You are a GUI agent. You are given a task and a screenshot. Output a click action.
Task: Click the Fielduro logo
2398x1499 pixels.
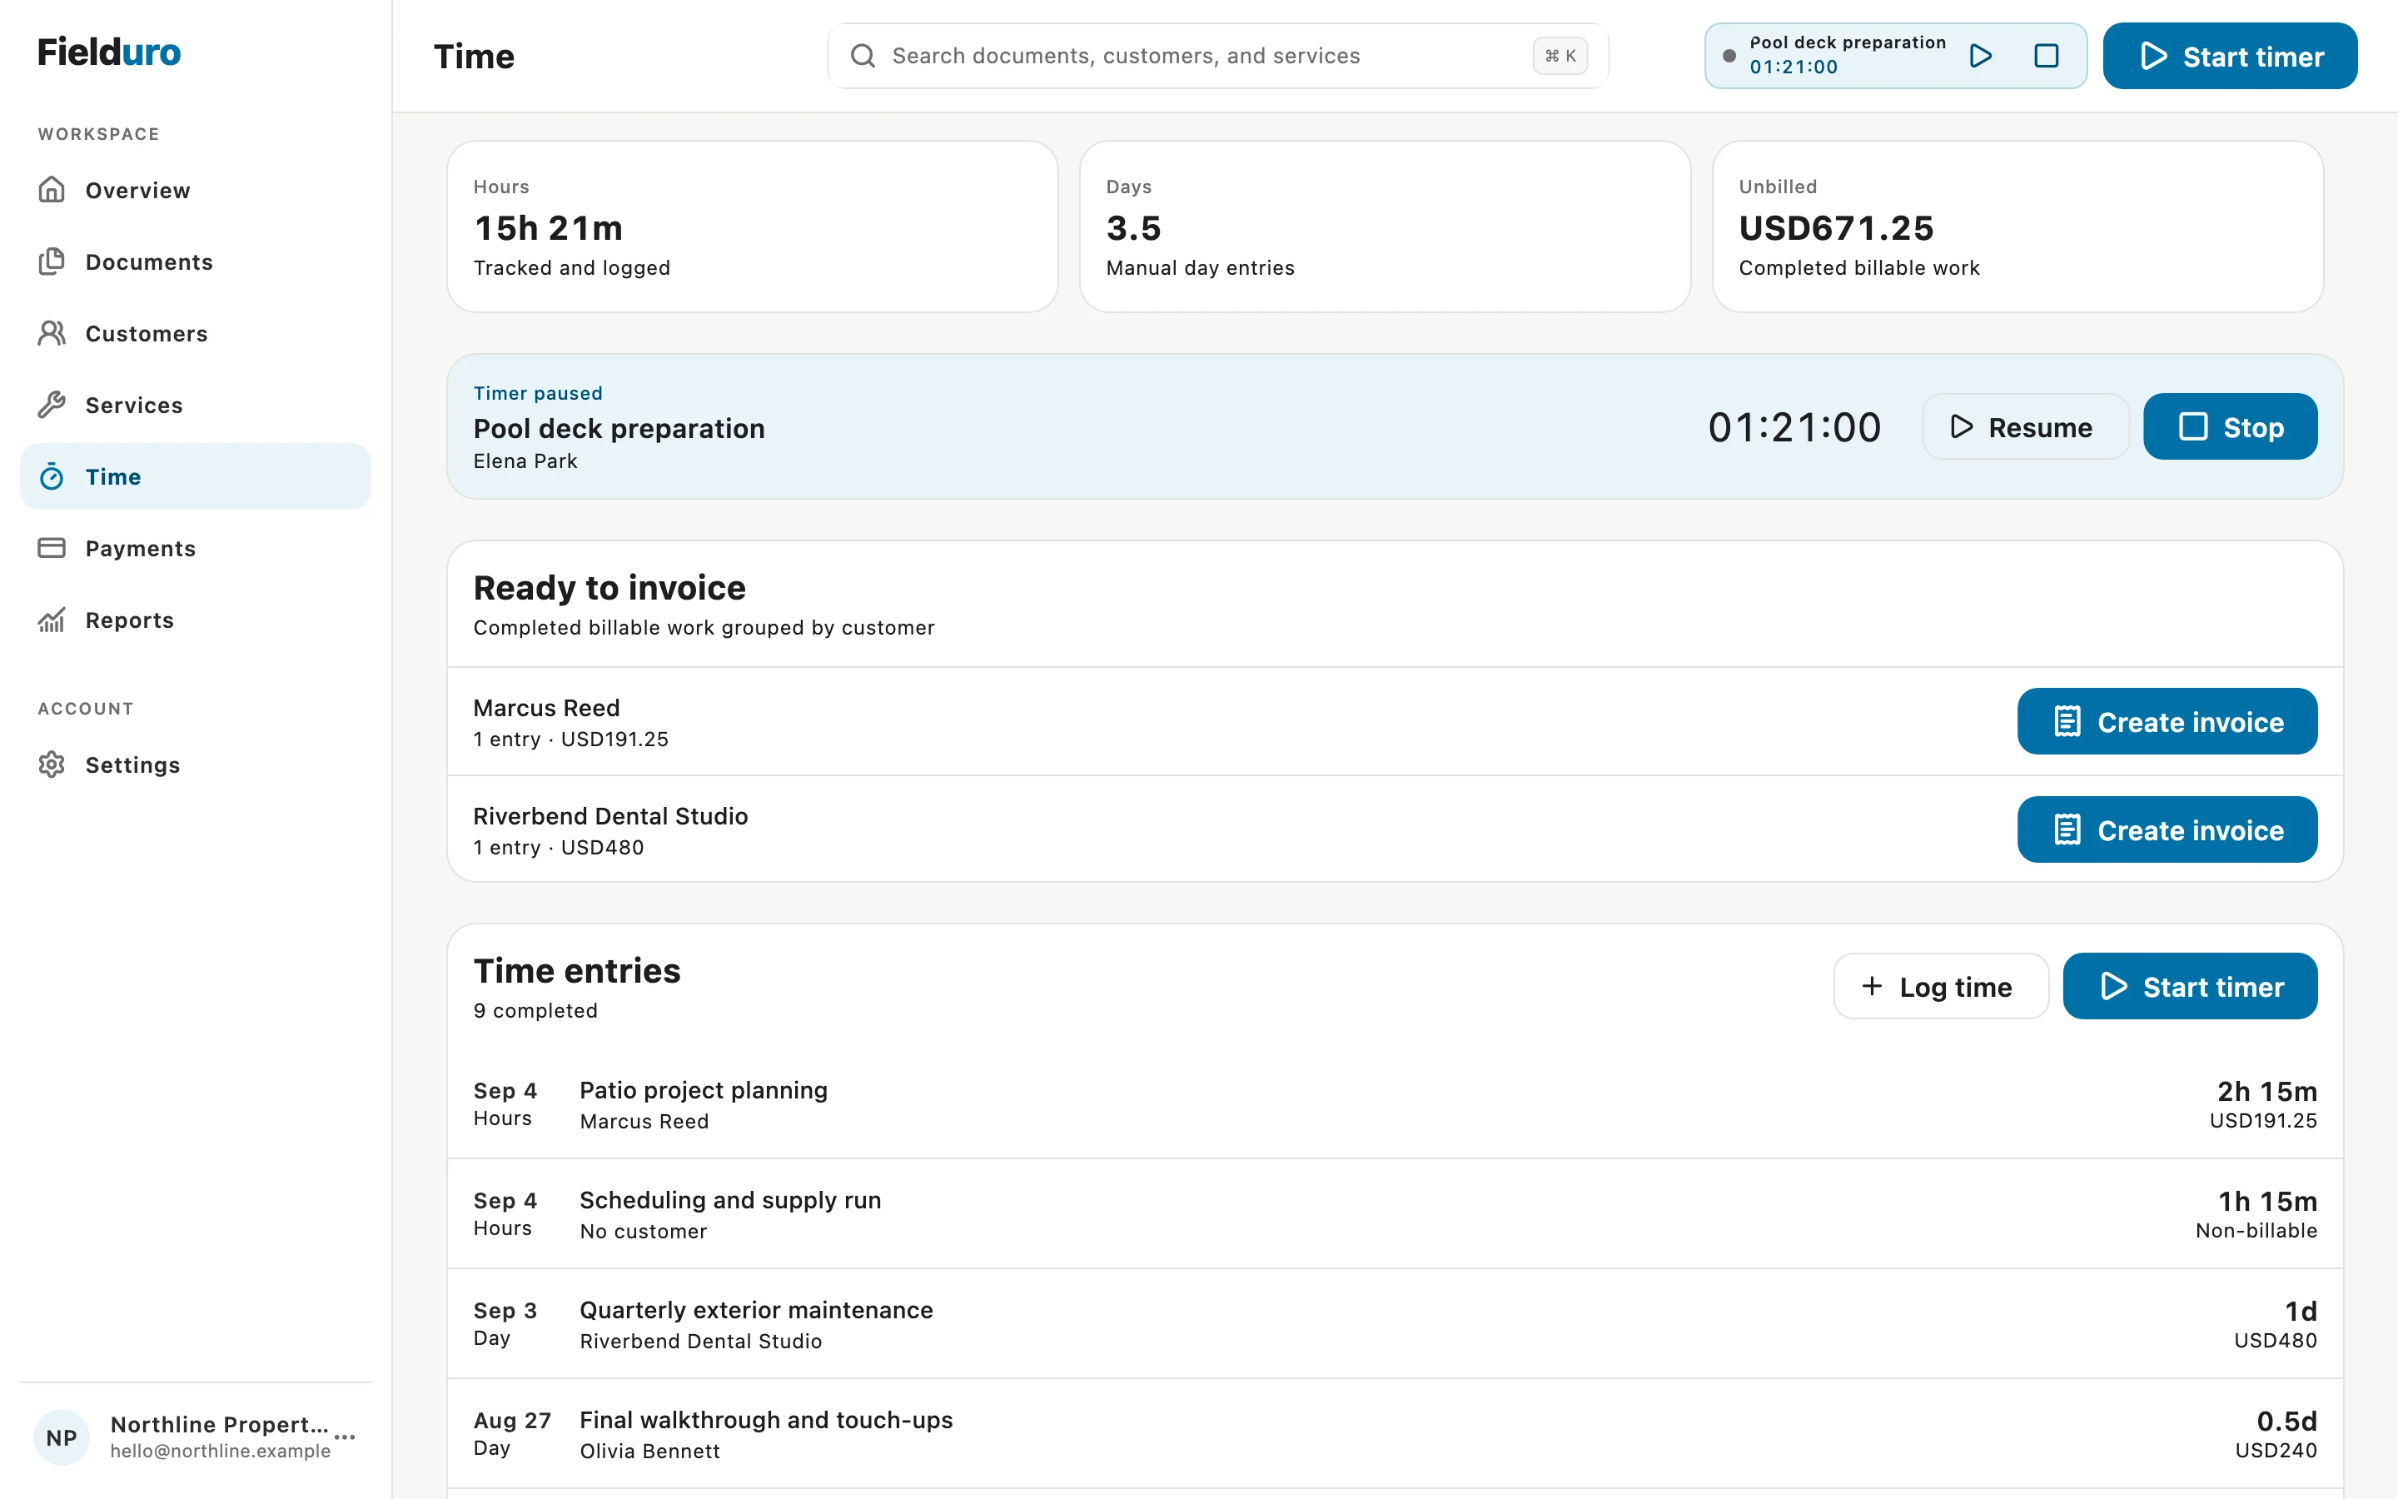pyautogui.click(x=109, y=52)
